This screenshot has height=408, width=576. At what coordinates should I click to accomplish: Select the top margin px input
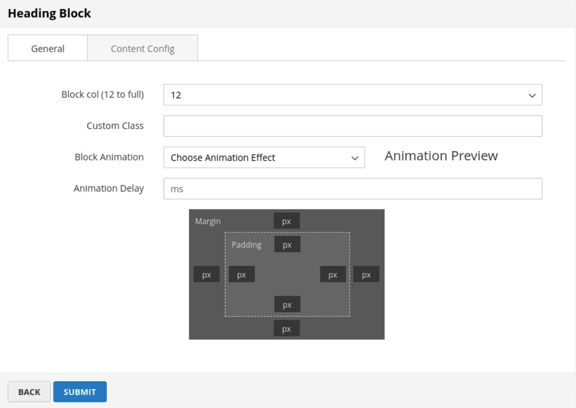(x=287, y=221)
